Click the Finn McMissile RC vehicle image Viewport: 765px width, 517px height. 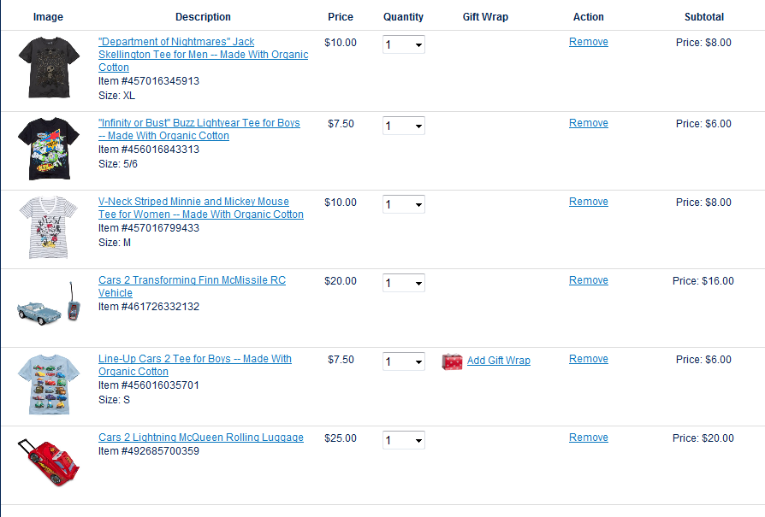(50, 304)
